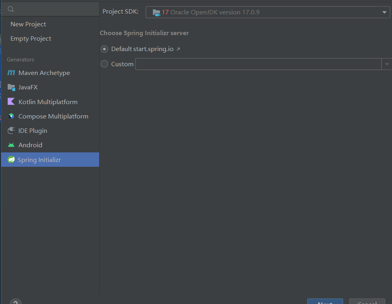392x304 pixels.
Task: Click the Custom server URL input field
Action: [258, 64]
